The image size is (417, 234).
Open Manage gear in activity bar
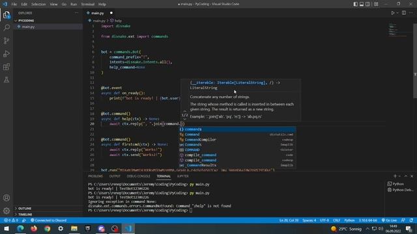7,211
